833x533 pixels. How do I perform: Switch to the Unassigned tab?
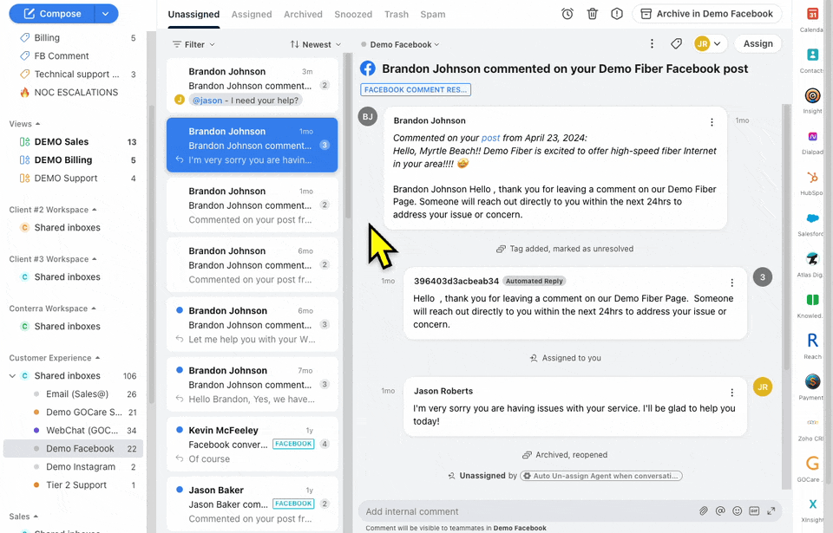point(193,15)
